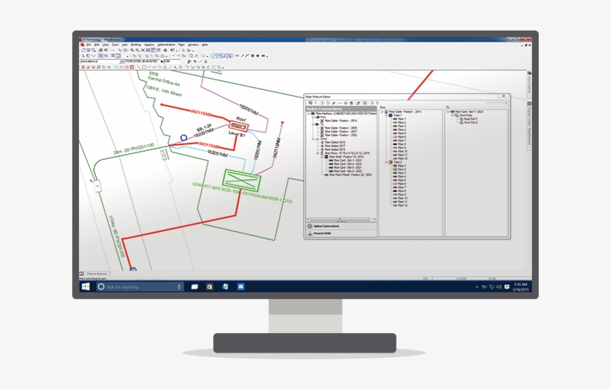Open the Analysis menu

[x=149, y=45]
